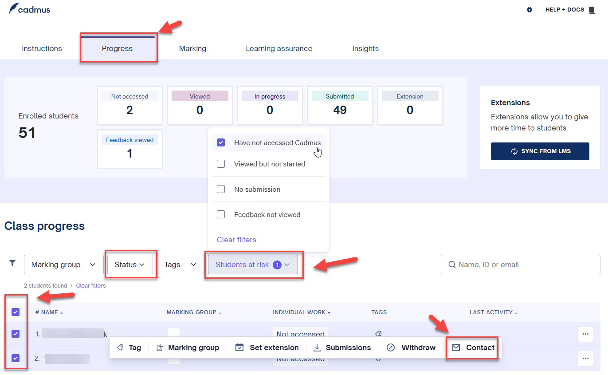Select the Not accessed status card
The height and width of the screenshot is (375, 608).
coord(129,105)
